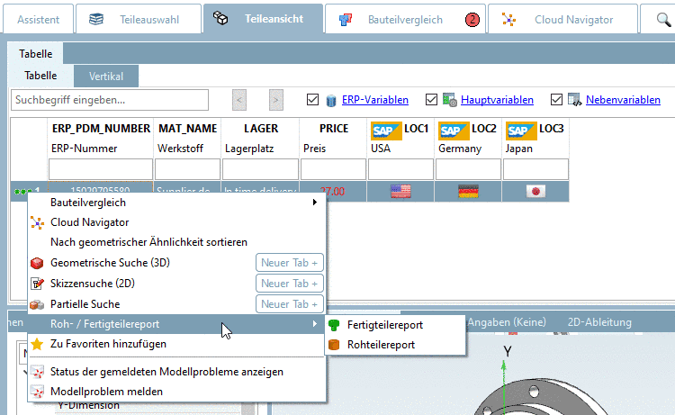
Task: Open the Cloud Navigator tab
Action: click(x=562, y=19)
